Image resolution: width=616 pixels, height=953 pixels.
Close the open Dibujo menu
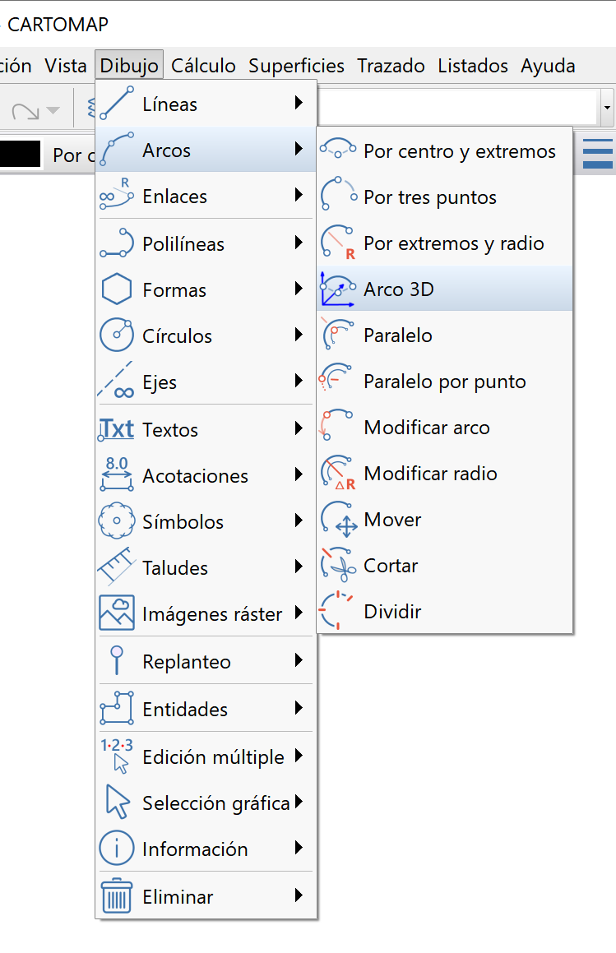pos(129,65)
